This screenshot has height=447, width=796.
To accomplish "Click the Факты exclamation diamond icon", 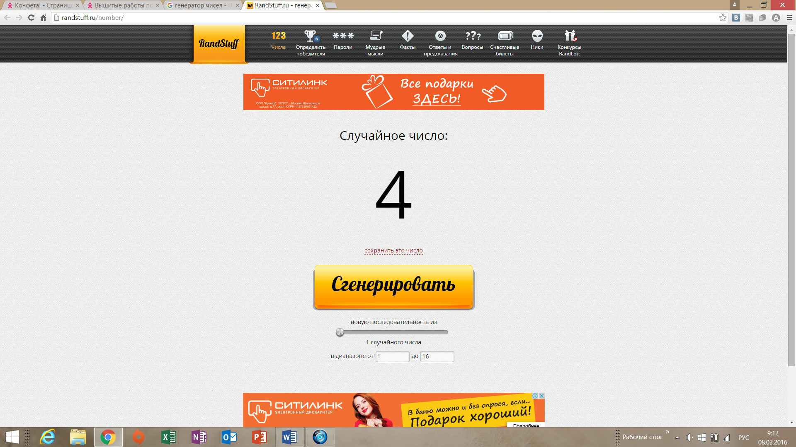I will pos(408,36).
